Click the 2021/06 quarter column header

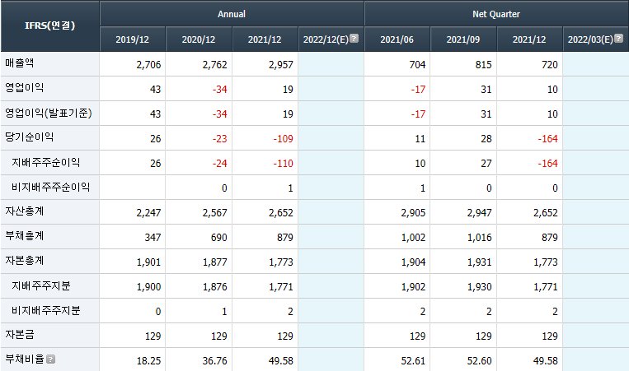pos(397,39)
